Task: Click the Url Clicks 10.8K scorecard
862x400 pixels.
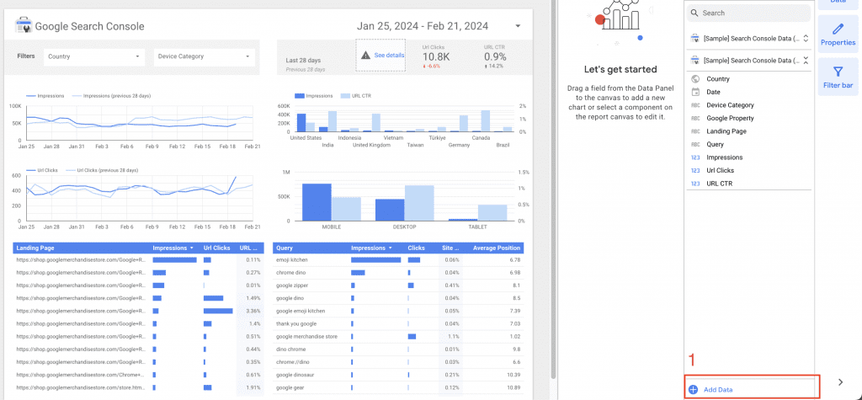Action: tap(436, 56)
